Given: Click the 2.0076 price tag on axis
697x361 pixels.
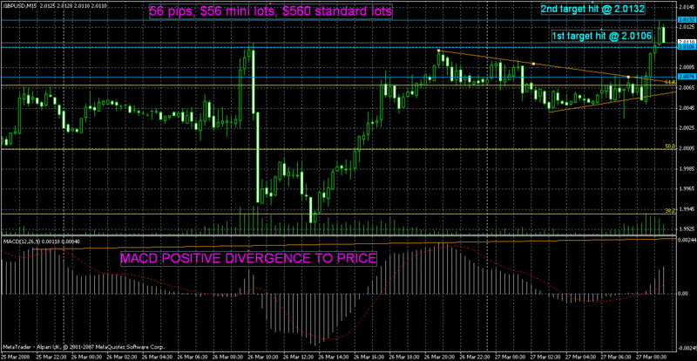Looking at the screenshot, I should click(684, 77).
